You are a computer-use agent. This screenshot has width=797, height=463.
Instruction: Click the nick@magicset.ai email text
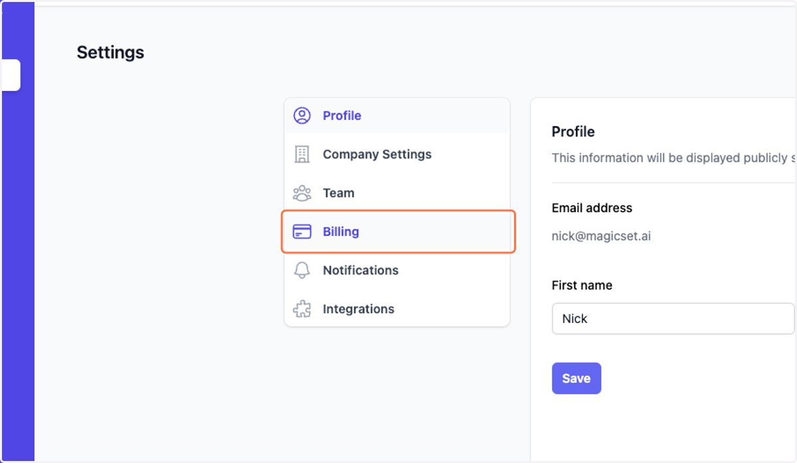click(601, 235)
